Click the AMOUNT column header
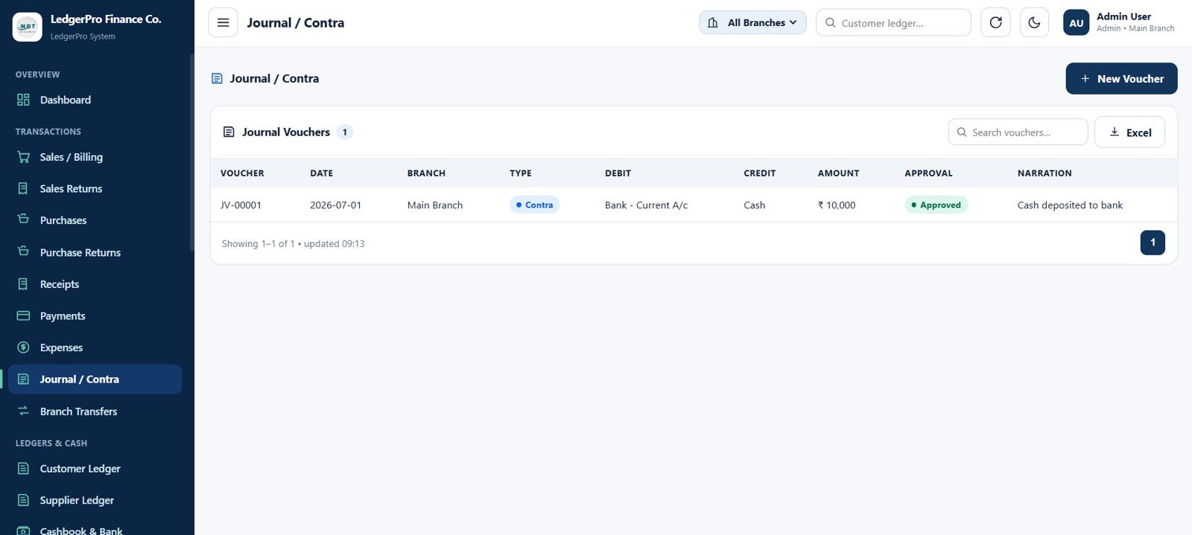The width and height of the screenshot is (1192, 535). [838, 173]
